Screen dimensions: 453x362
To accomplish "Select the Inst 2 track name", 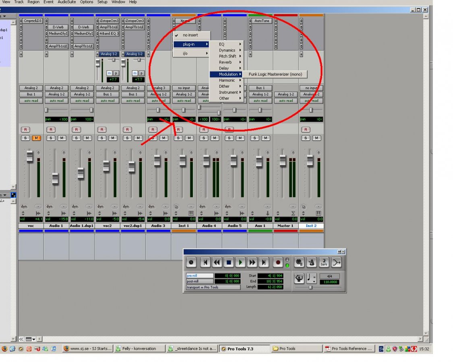I will click(311, 226).
